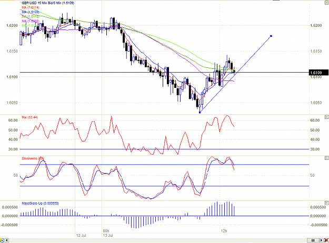
Task: Select the purple MA legend label
Action: tap(31, 21)
